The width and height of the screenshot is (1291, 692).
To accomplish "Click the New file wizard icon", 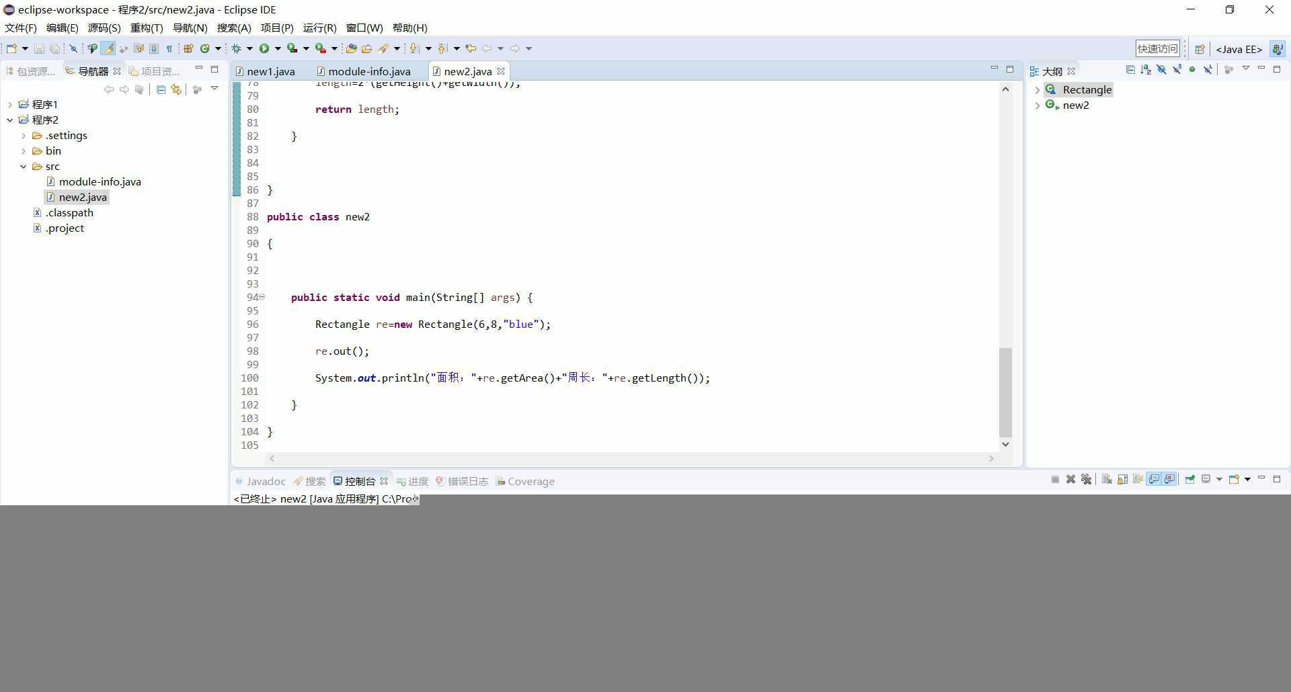I will click(11, 48).
